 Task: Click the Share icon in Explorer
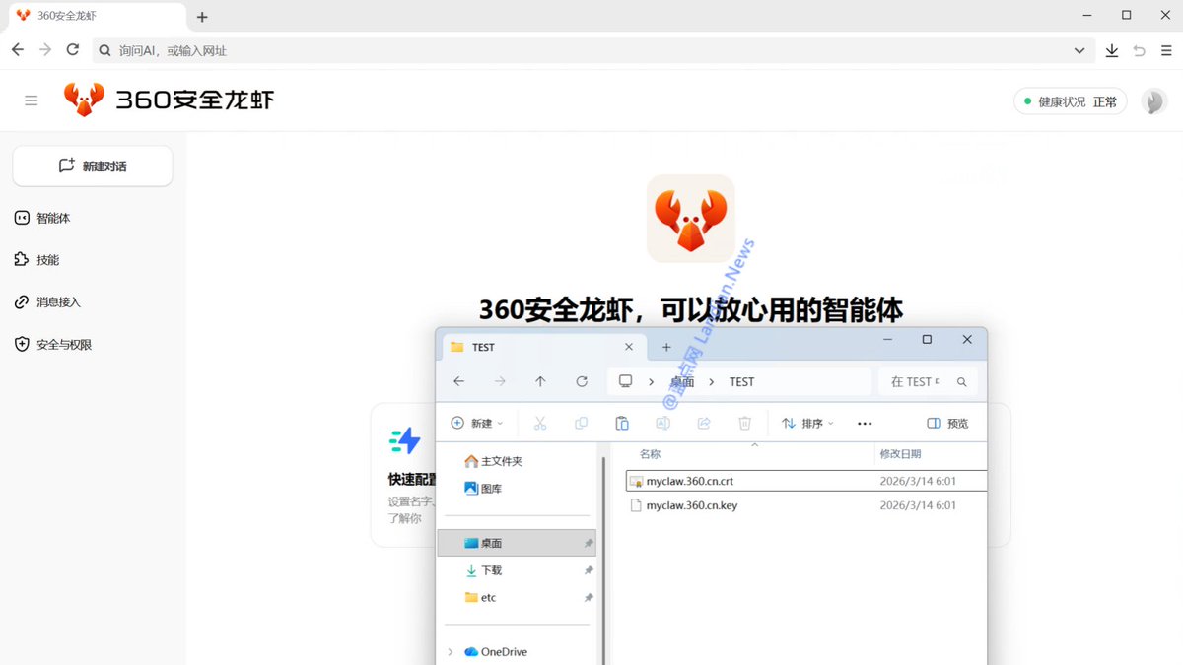point(704,423)
